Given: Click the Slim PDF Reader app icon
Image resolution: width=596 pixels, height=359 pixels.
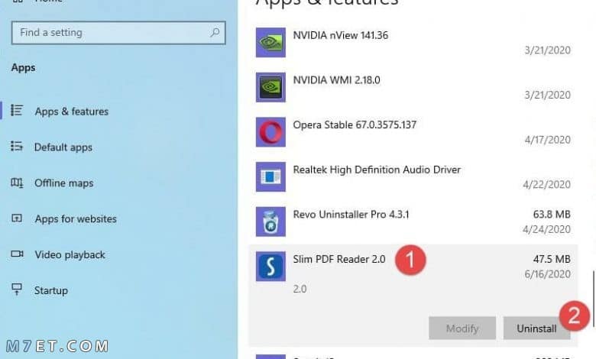Looking at the screenshot, I should coord(270,267).
